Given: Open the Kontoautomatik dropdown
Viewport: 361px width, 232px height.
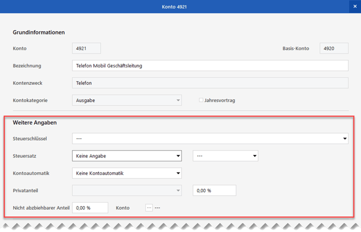Looking at the screenshot, I should 126,173.
